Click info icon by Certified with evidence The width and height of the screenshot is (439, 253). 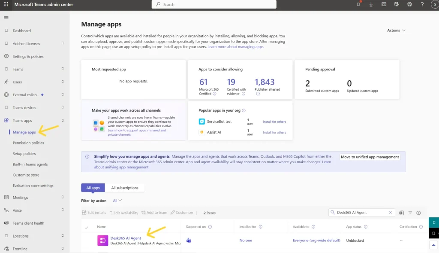tap(244, 94)
